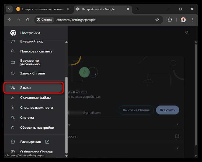Open Google account external link icon
The height and width of the screenshot is (162, 202).
coord(177,136)
